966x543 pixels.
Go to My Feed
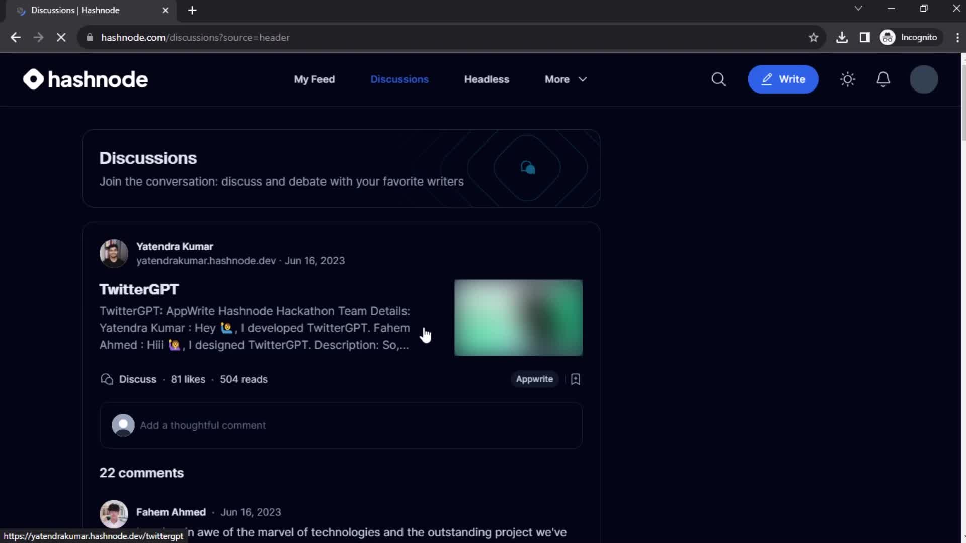point(314,79)
